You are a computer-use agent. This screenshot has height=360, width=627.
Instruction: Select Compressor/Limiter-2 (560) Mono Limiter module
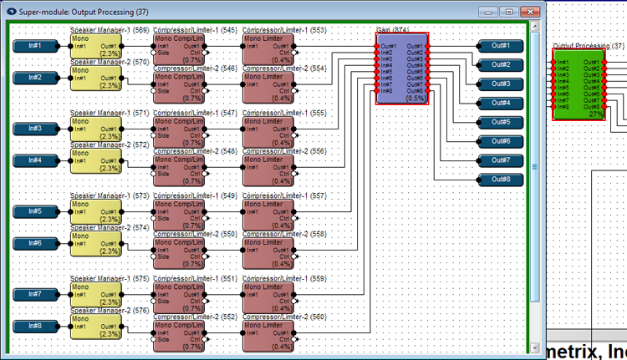pyautogui.click(x=268, y=336)
